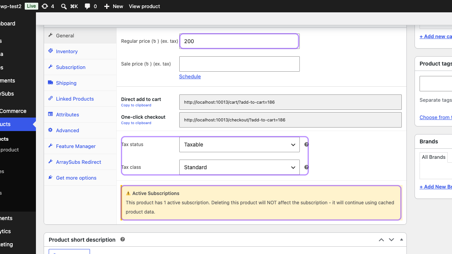452x254 pixels.
Task: Click Choose from most used tags link
Action: point(435,117)
